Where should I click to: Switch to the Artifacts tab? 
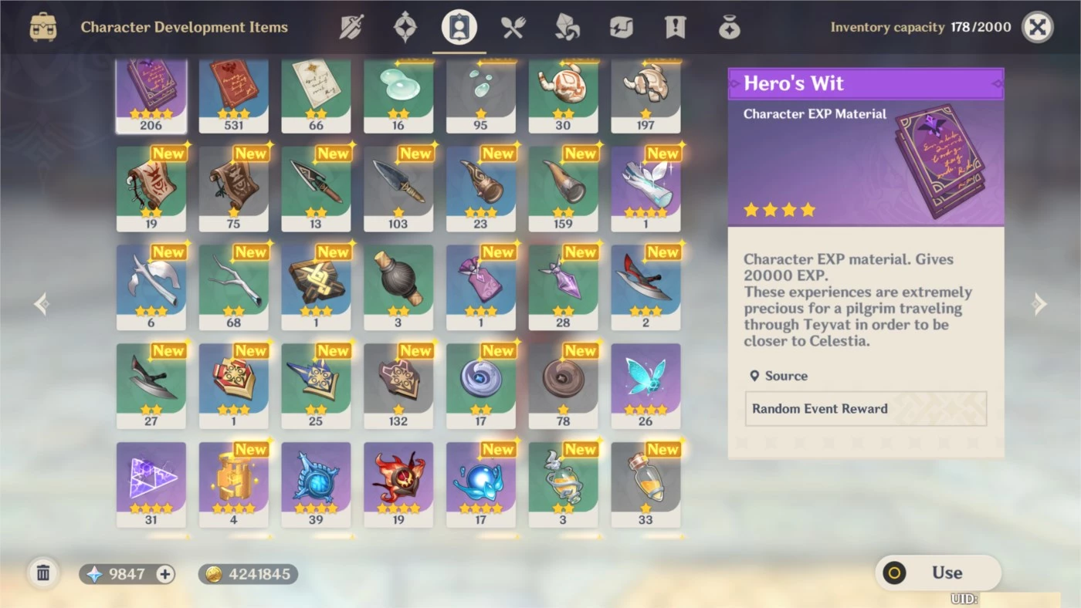(405, 28)
